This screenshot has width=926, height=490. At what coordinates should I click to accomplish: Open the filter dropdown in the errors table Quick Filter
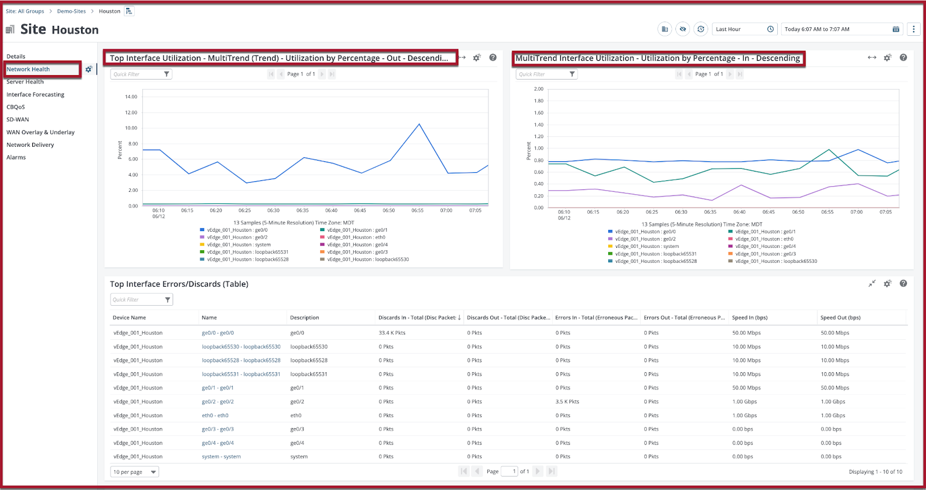pos(168,300)
